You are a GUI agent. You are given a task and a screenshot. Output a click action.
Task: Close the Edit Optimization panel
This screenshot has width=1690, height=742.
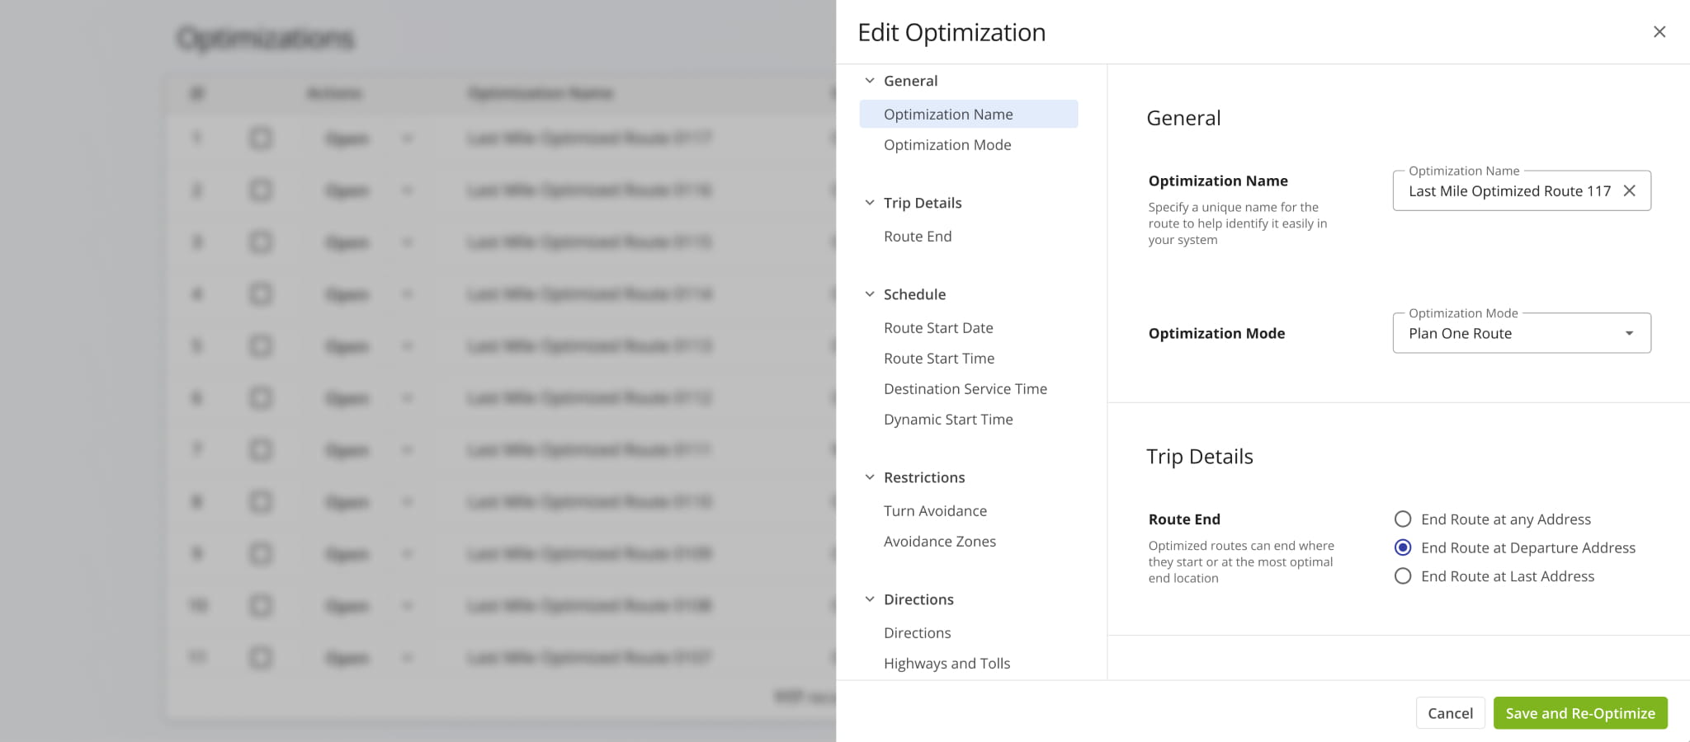[1659, 32]
